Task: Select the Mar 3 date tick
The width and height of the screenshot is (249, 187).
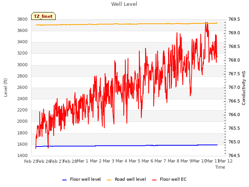Action: point(109,161)
